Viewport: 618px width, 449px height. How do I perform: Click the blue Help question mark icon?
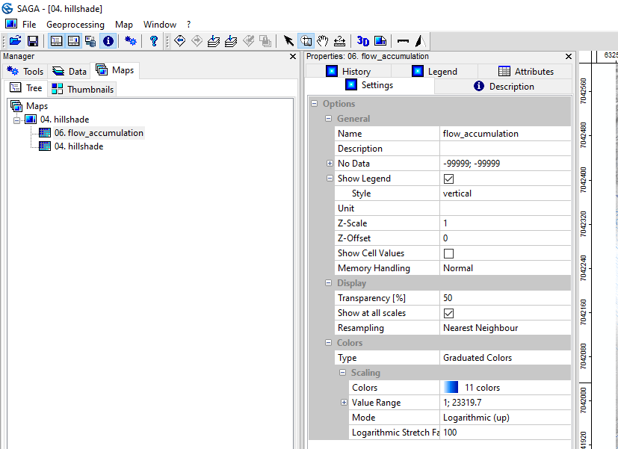(x=154, y=41)
